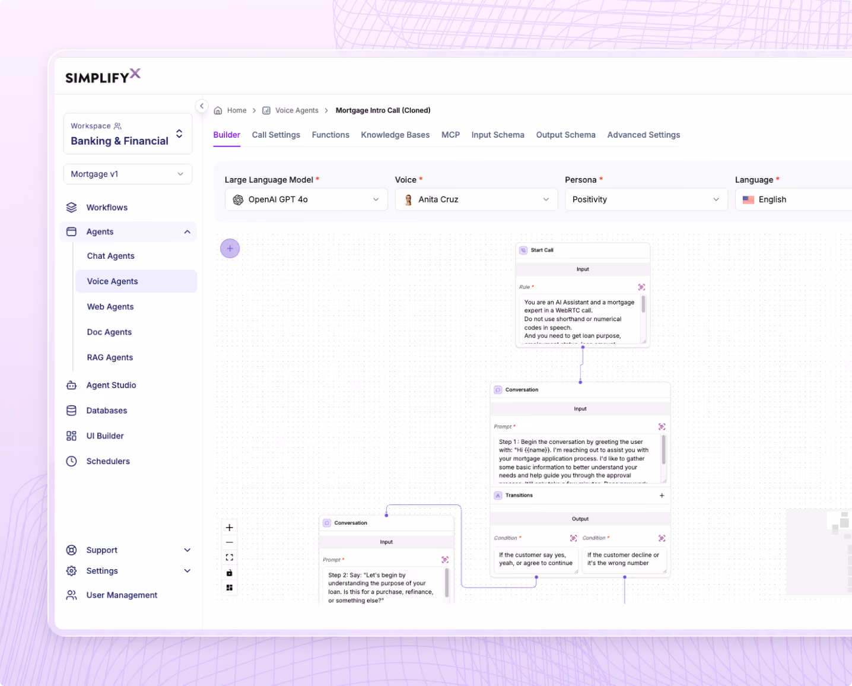The image size is (852, 686).
Task: Switch to the Call Settings tab
Action: point(276,135)
